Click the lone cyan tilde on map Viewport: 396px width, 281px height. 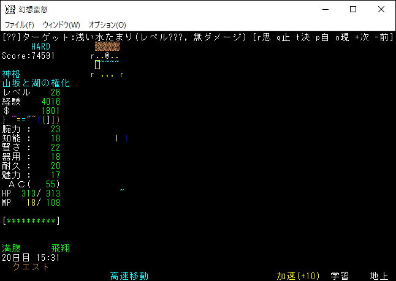coord(121,191)
